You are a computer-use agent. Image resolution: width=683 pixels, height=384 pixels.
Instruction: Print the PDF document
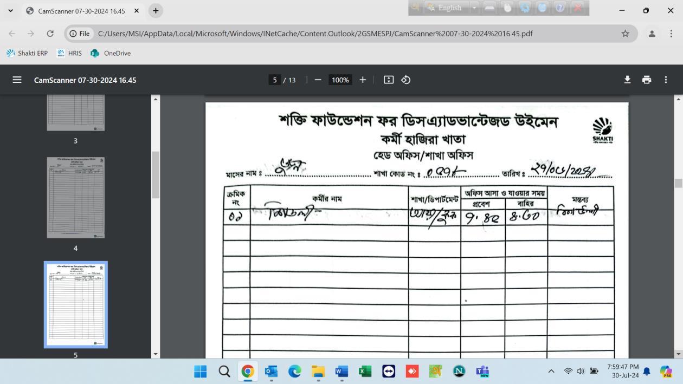click(x=647, y=80)
